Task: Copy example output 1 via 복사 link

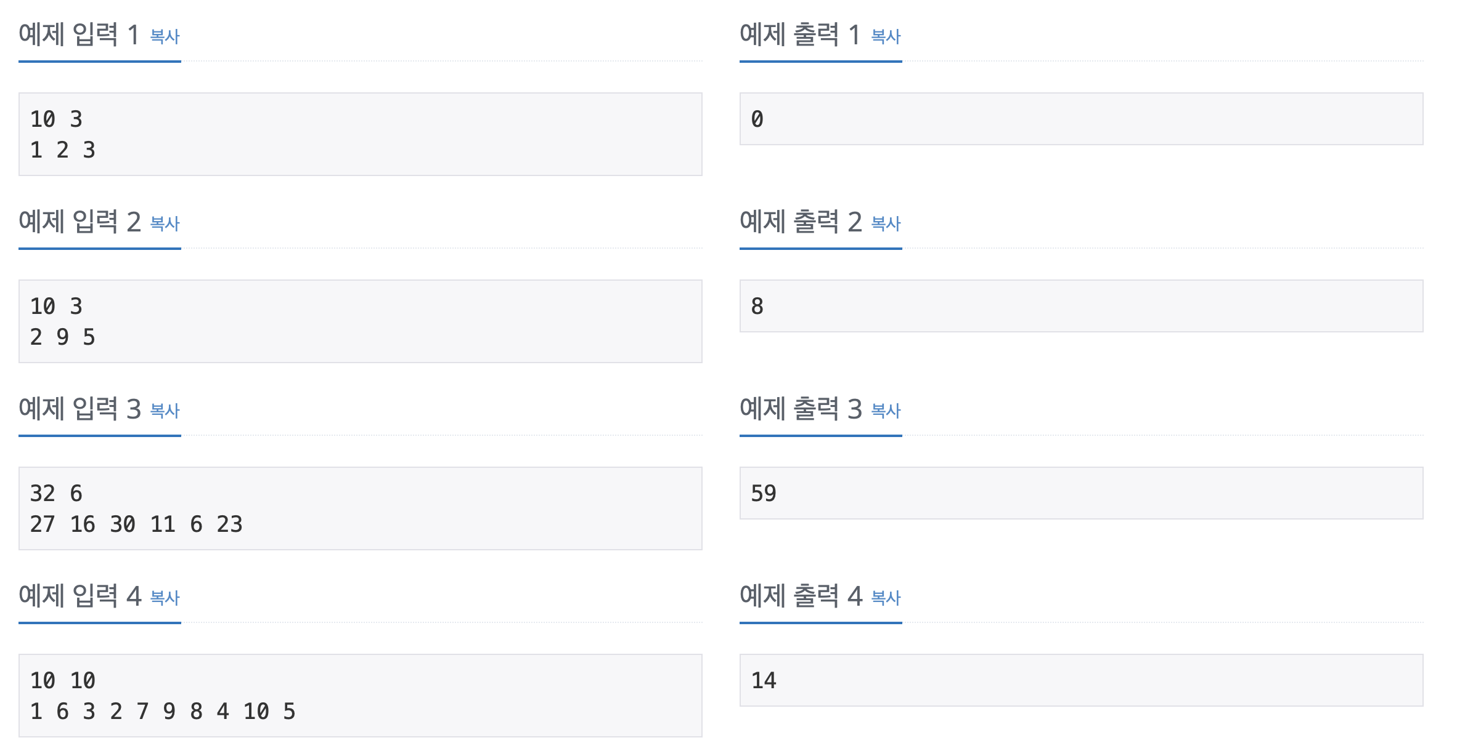Action: pyautogui.click(x=886, y=36)
